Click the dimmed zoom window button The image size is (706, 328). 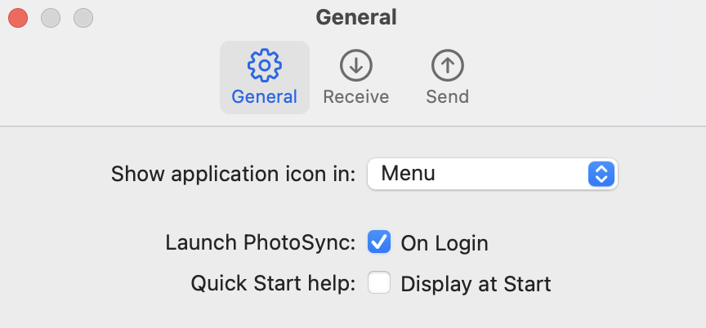point(83,18)
